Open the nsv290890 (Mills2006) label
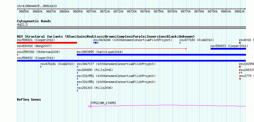The height and width of the screenshot is (122, 254). [x=95, y=70]
